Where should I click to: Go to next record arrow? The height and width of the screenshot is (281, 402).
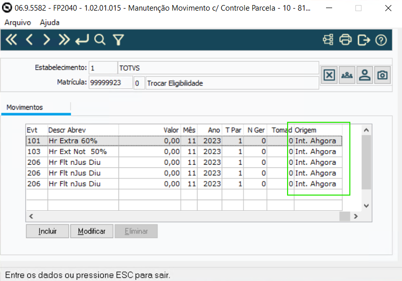click(x=47, y=39)
